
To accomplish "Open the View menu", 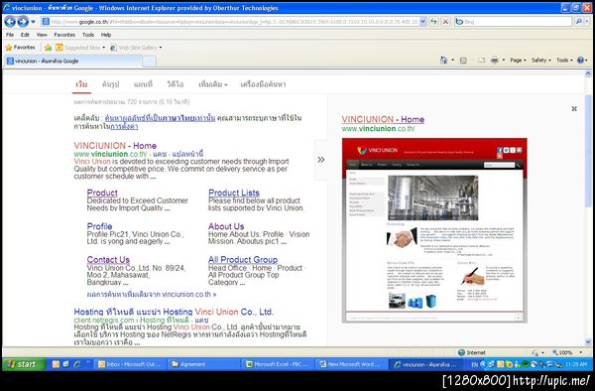I will pyautogui.click(x=42, y=35).
